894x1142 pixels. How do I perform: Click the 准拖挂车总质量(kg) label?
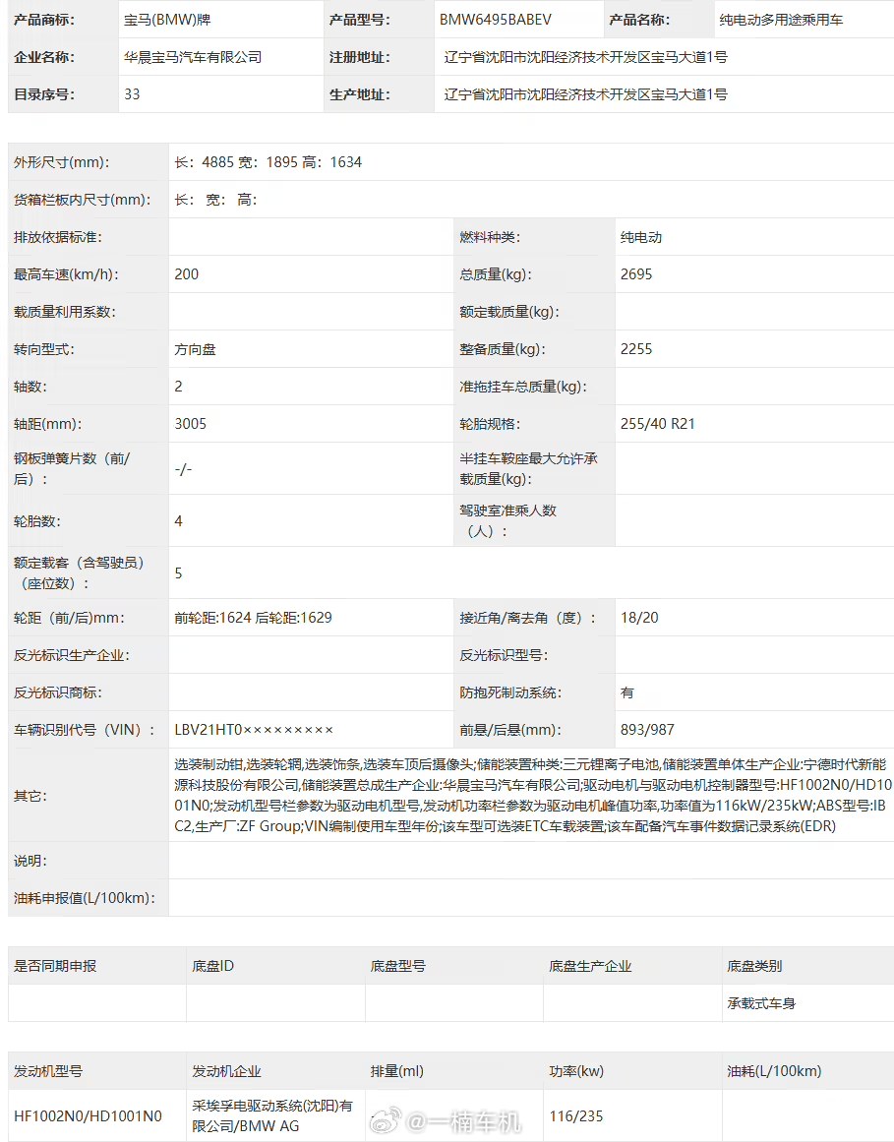coord(523,386)
